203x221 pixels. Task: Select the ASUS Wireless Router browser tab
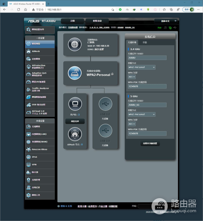[x=26, y=4]
